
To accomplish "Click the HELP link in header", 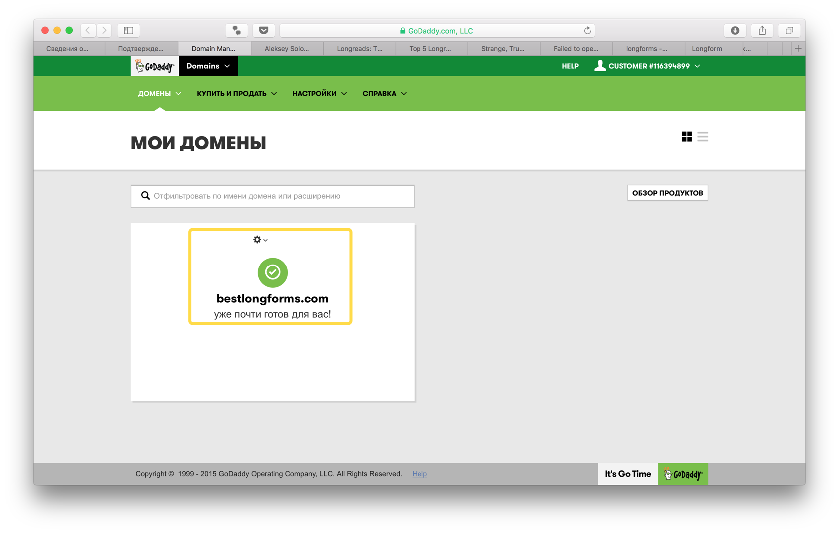I will [x=570, y=66].
